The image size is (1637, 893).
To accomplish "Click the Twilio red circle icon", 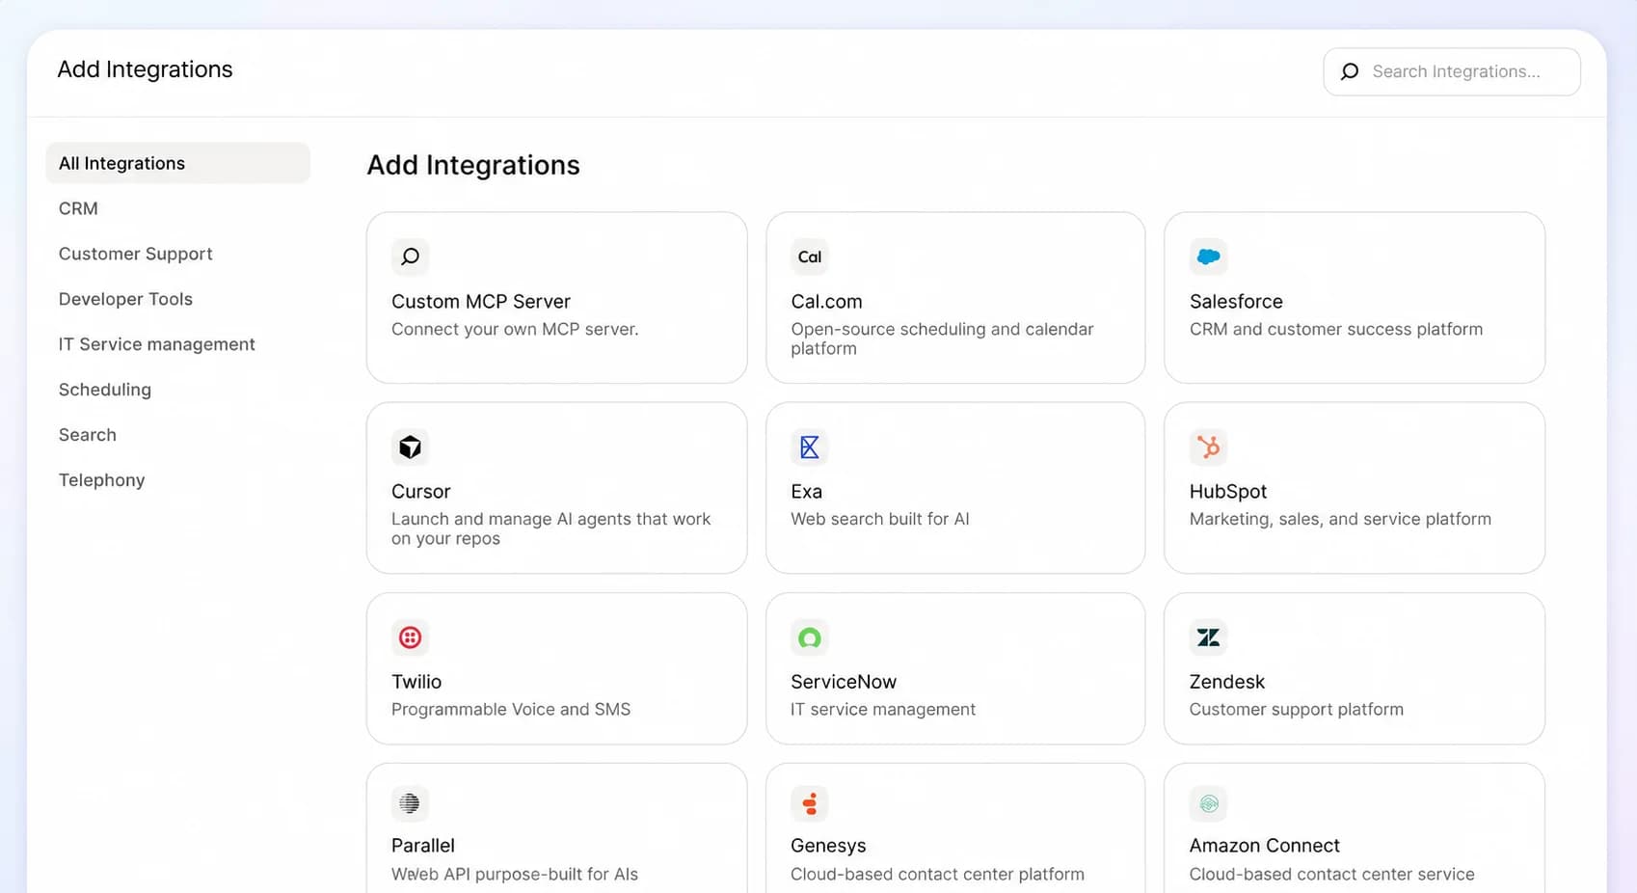I will tap(410, 637).
